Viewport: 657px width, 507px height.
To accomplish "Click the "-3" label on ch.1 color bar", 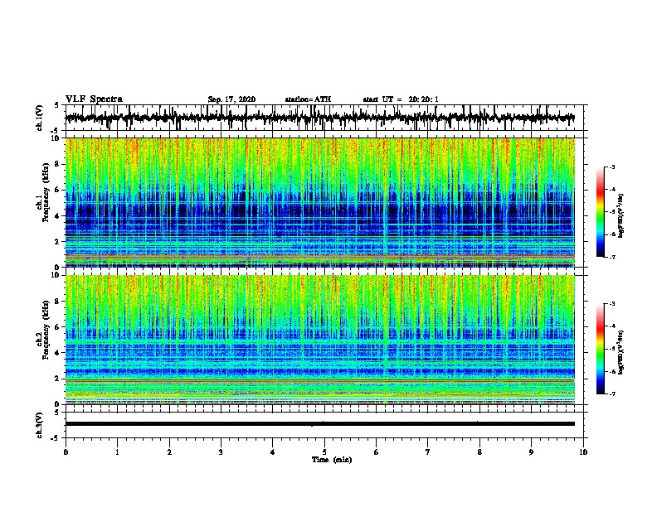I will pyautogui.click(x=612, y=167).
